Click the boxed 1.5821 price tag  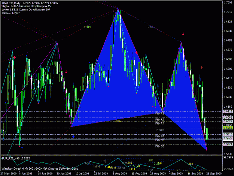pos(228,144)
